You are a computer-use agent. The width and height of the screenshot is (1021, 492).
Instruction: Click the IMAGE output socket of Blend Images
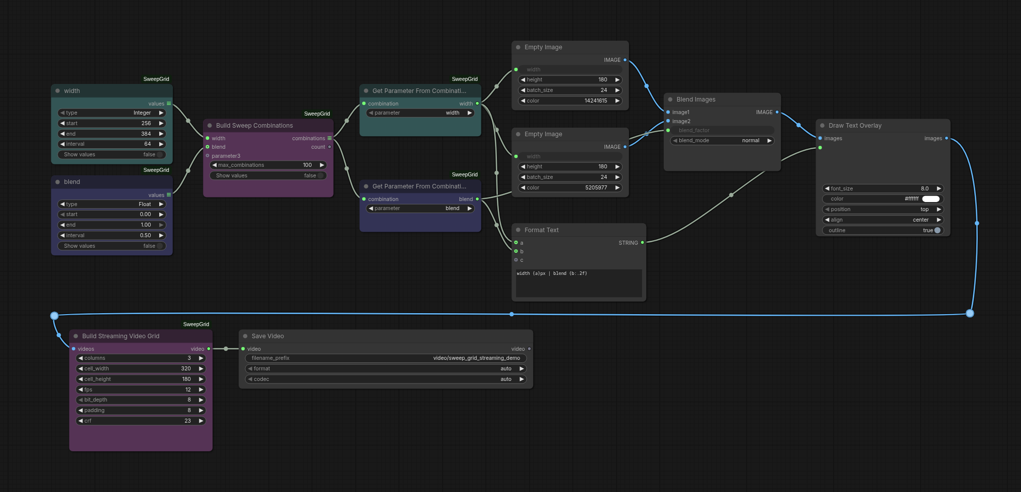coord(777,112)
